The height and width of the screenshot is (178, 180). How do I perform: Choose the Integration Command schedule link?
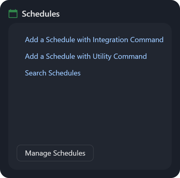94,40
